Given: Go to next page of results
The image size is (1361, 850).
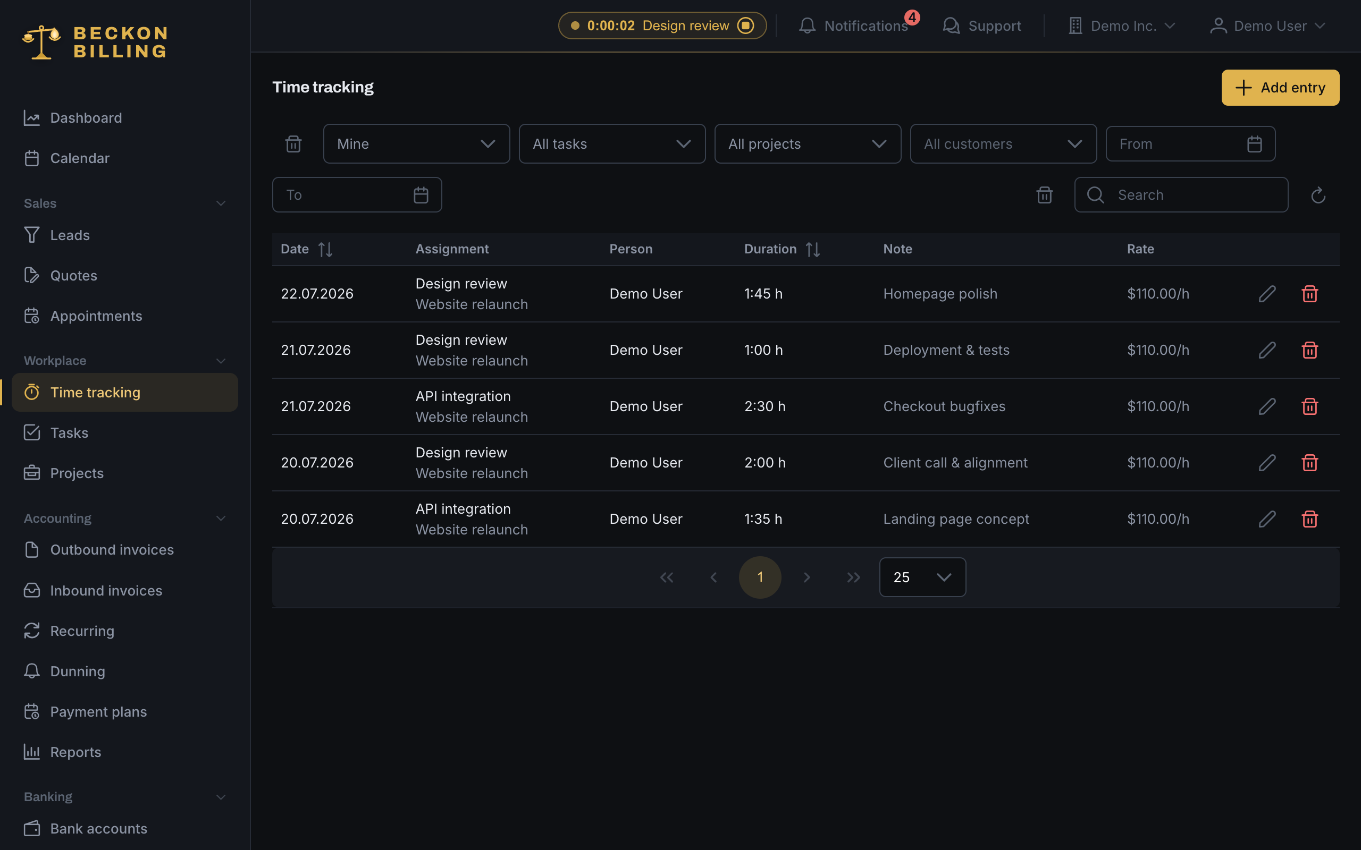Looking at the screenshot, I should pyautogui.click(x=807, y=577).
